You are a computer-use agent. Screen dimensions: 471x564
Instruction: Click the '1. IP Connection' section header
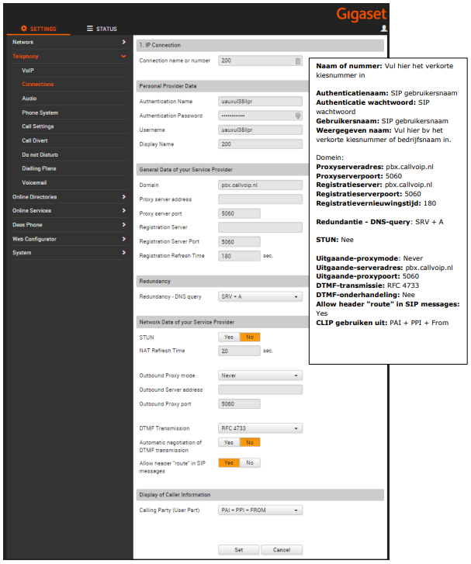[x=260, y=45]
